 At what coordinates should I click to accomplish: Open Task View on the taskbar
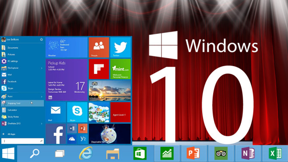(60, 154)
